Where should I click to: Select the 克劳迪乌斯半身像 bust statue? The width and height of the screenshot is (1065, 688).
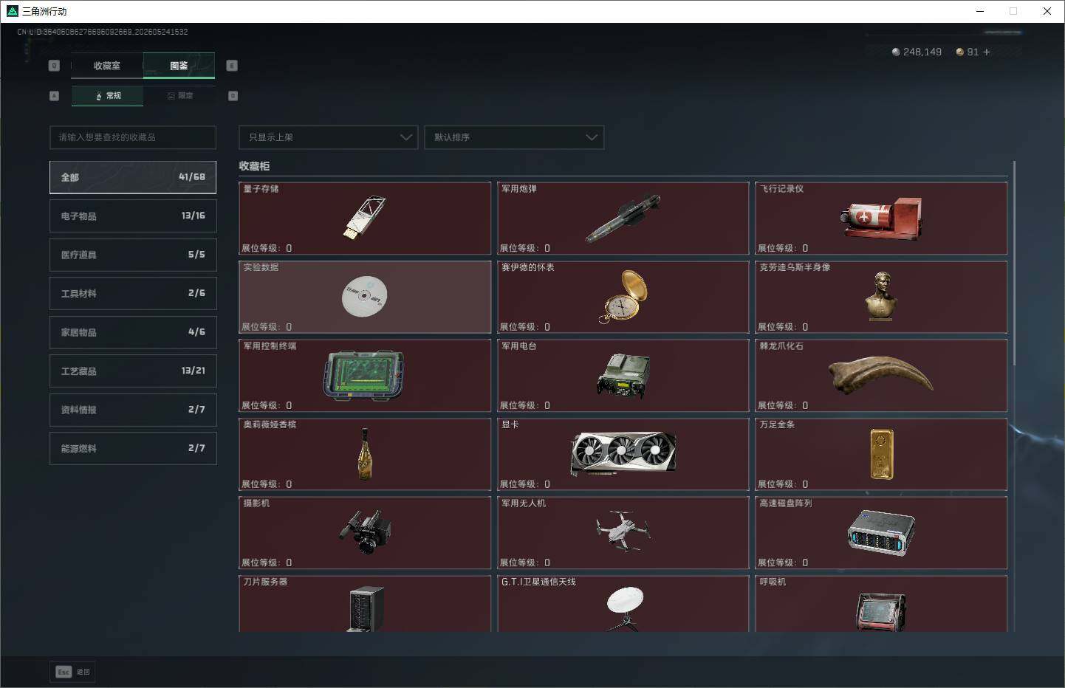click(881, 297)
